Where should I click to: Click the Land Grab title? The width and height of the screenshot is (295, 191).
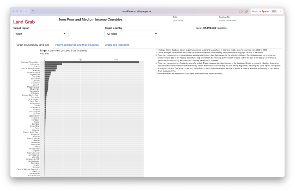[x=24, y=22]
